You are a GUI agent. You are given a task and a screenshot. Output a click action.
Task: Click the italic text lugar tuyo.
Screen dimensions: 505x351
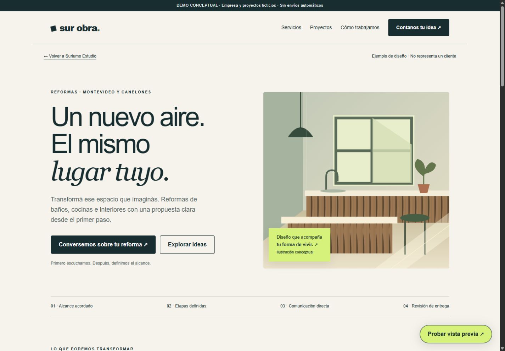click(110, 172)
